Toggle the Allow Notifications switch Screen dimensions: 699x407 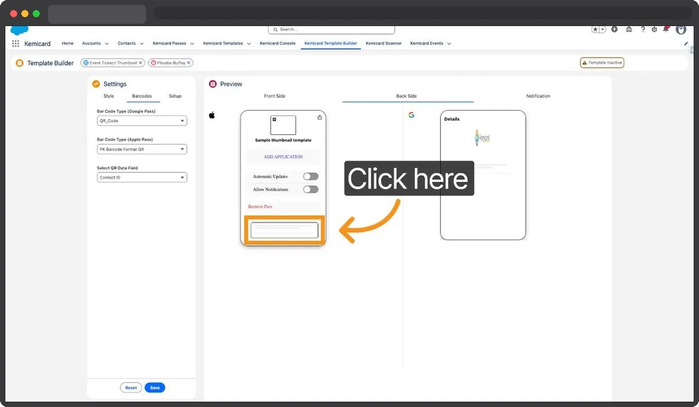pyautogui.click(x=311, y=189)
